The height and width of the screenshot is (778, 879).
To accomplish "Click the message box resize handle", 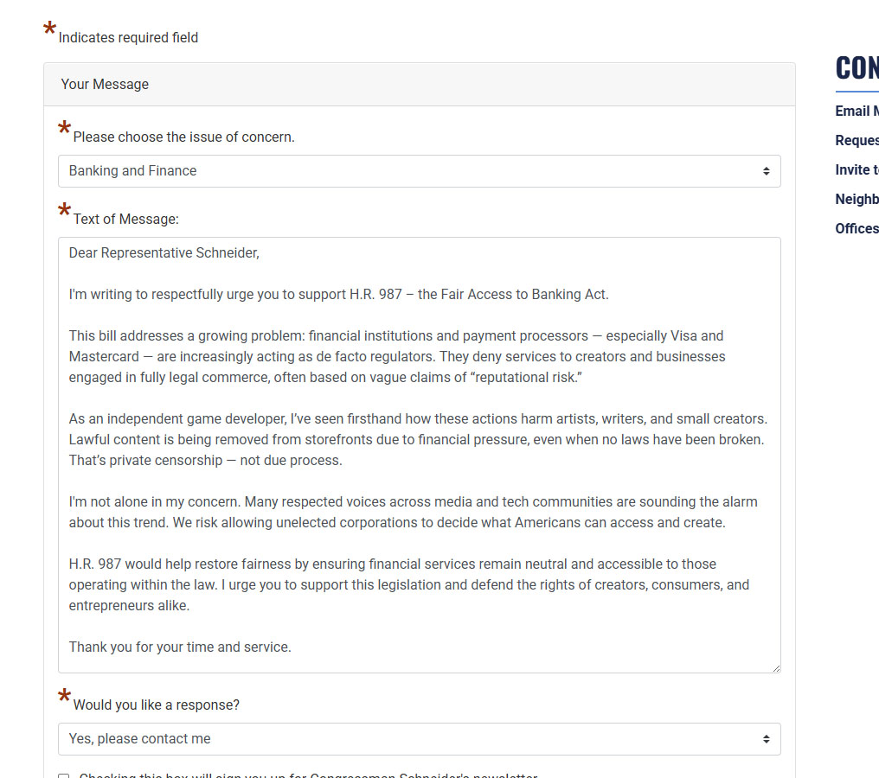I will [775, 667].
